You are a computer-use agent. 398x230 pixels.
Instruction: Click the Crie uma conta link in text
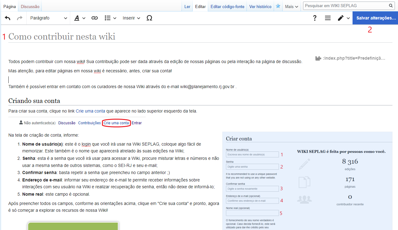90,111
